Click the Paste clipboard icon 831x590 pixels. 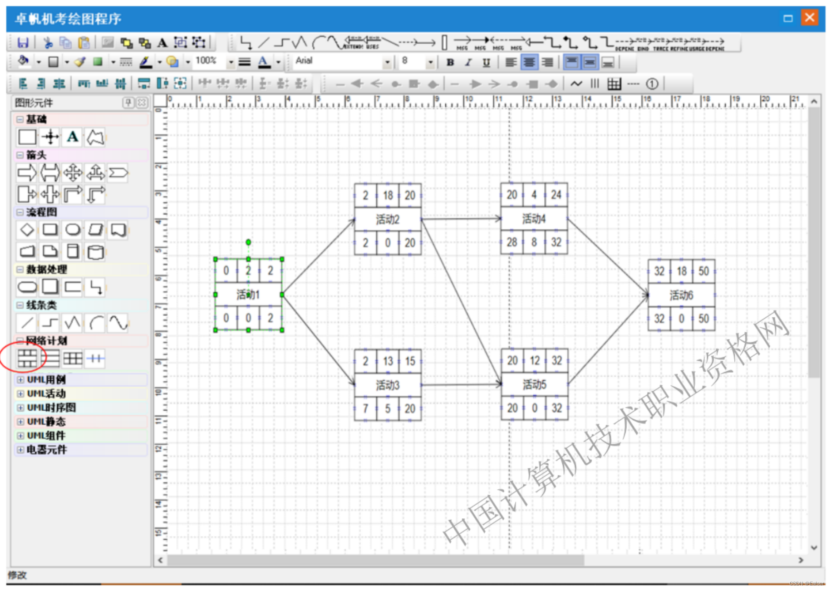pyautogui.click(x=84, y=43)
